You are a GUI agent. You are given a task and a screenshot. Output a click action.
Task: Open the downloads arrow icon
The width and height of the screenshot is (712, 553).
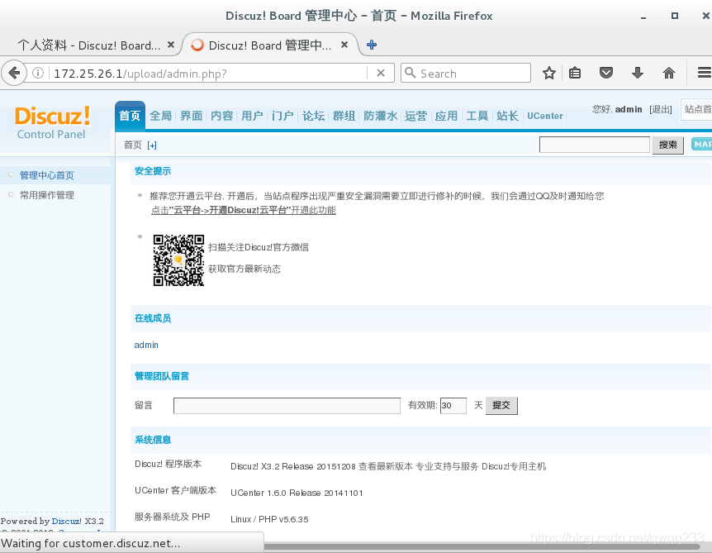[x=638, y=73]
